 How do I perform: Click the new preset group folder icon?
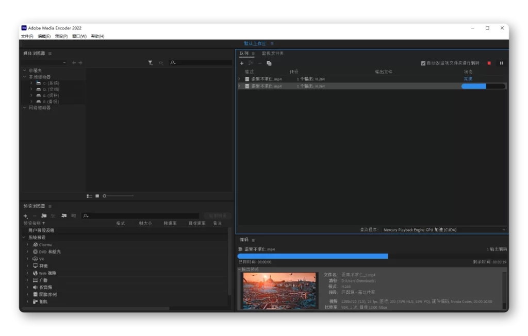[x=44, y=216]
